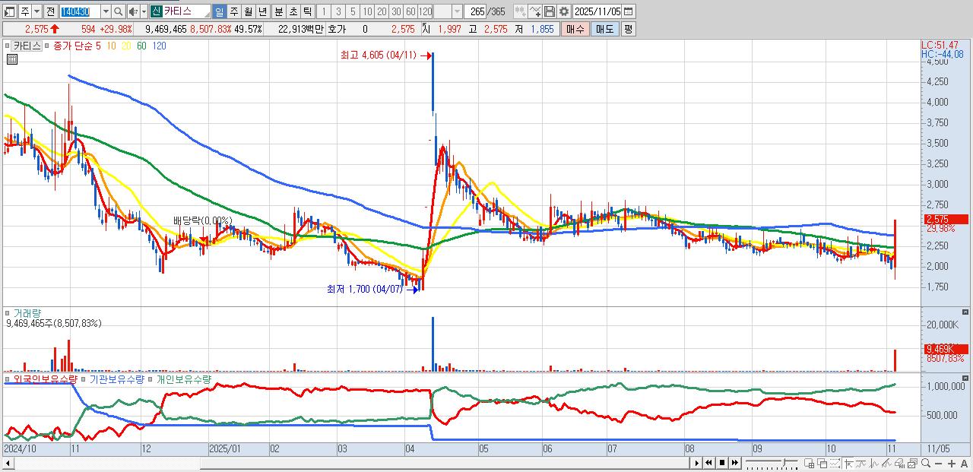Open the stock code search magnifier

[x=119, y=12]
